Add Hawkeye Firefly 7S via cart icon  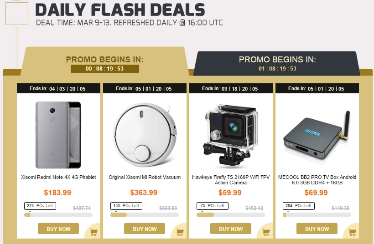[x=266, y=232]
